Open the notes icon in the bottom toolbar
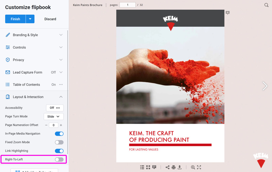This screenshot has height=172, width=272. 154,167
